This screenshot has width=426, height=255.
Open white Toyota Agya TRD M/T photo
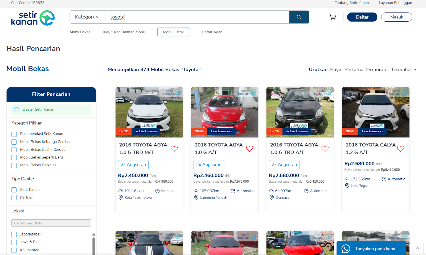coord(149,112)
